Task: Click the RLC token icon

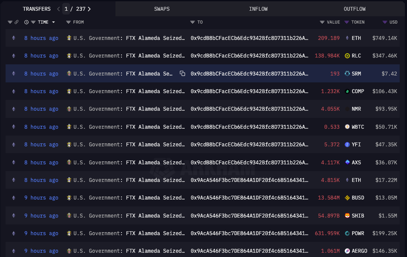Action: tap(347, 56)
